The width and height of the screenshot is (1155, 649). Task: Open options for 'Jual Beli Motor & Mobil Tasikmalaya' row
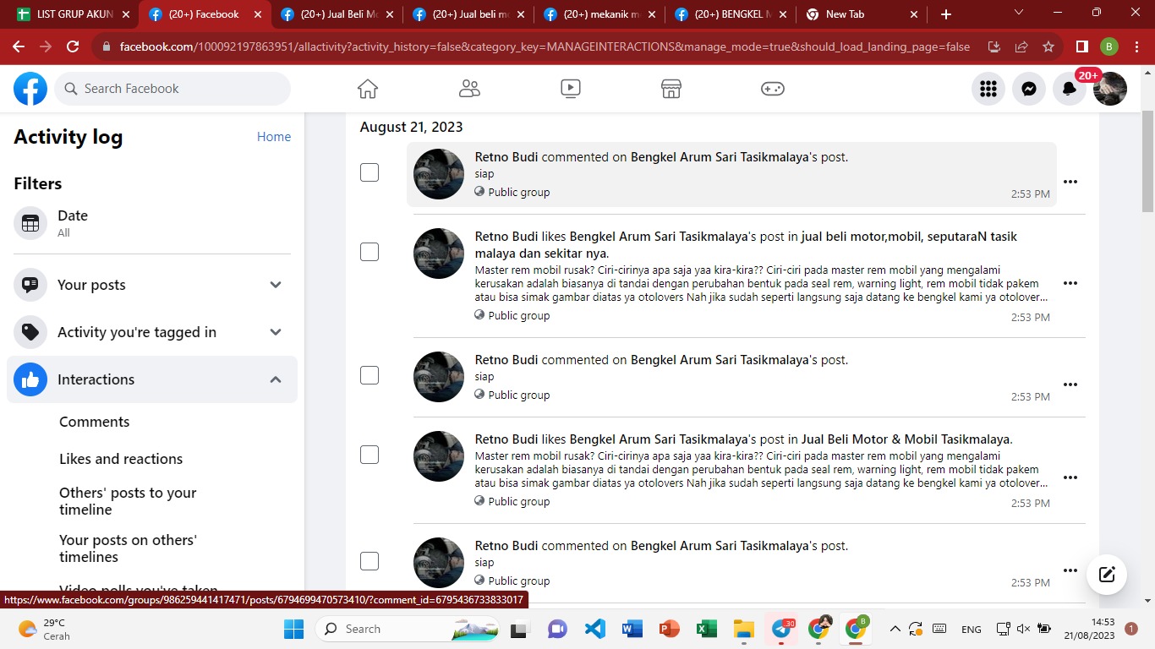1070,477
